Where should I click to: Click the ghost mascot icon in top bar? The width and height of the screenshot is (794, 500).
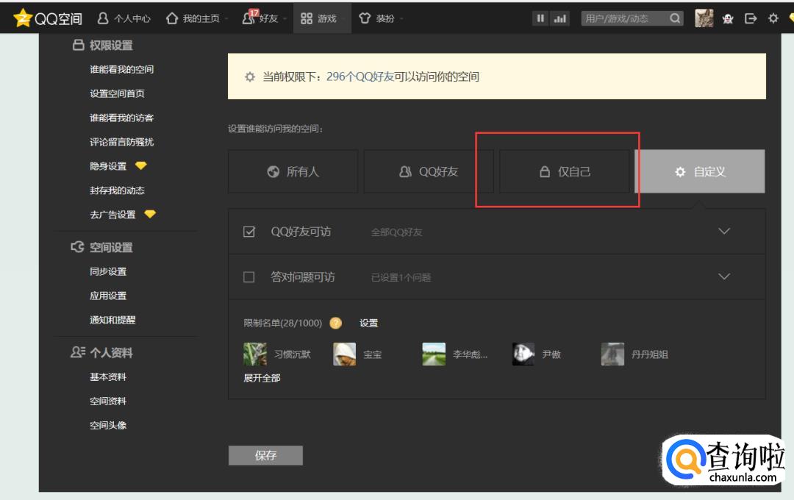pyautogui.click(x=728, y=18)
